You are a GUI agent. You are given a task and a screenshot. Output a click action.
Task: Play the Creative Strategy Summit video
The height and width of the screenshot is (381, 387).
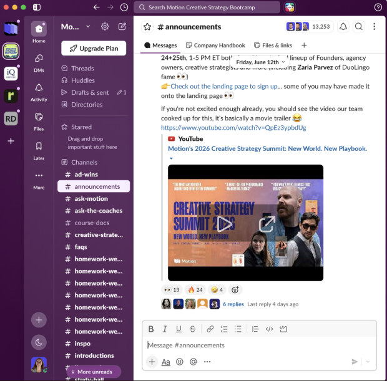pos(225,224)
